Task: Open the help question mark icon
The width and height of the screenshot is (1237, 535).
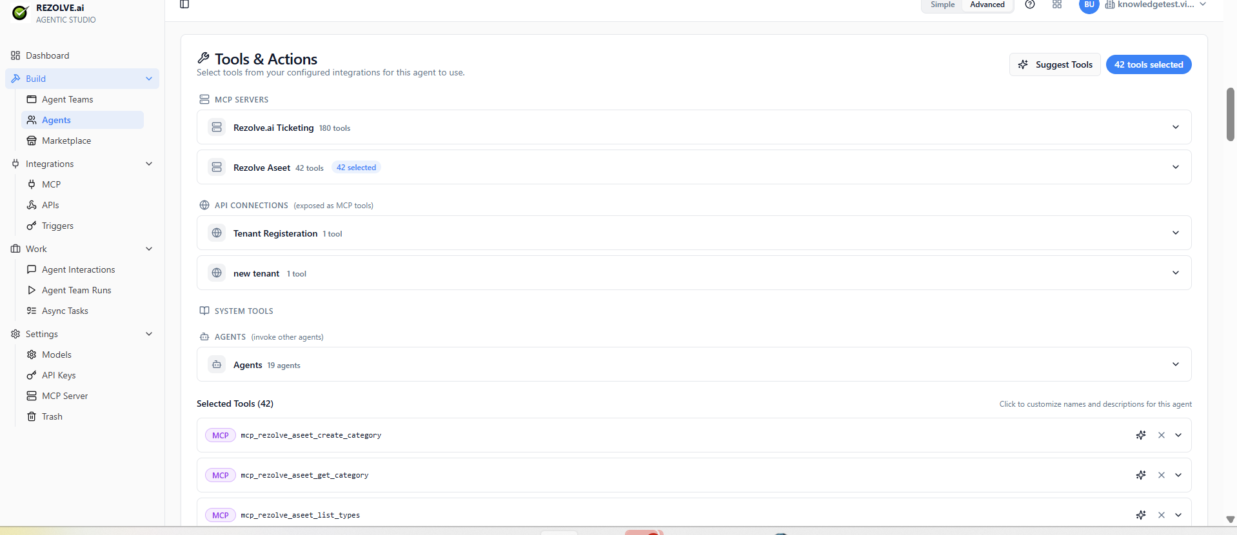Action: pos(1030,5)
